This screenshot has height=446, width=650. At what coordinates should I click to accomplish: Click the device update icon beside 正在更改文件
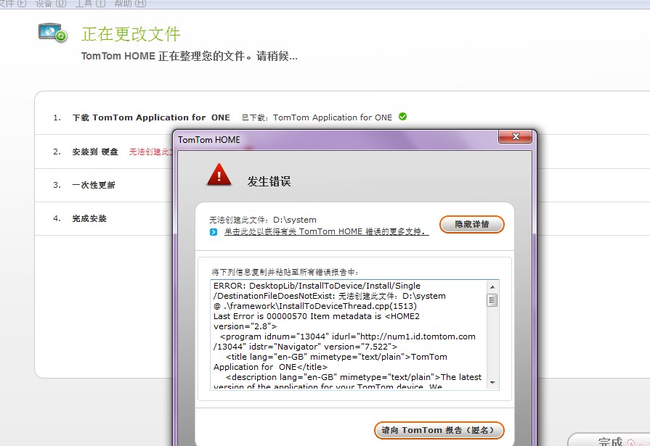(52, 33)
